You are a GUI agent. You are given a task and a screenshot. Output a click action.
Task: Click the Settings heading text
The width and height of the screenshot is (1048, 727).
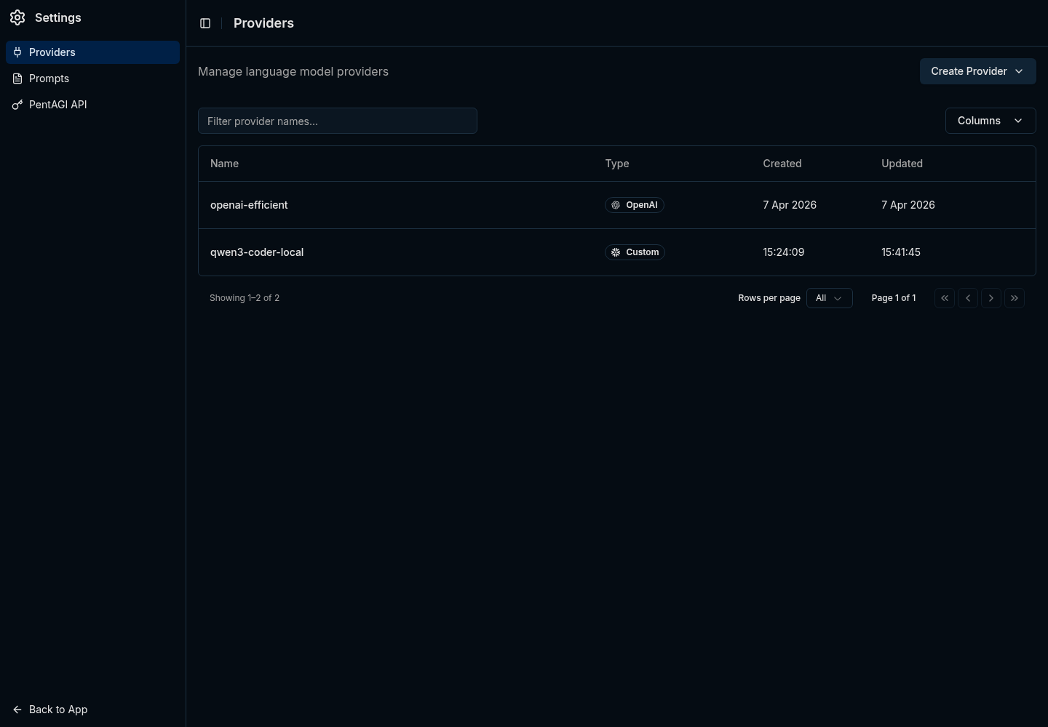coord(58,17)
